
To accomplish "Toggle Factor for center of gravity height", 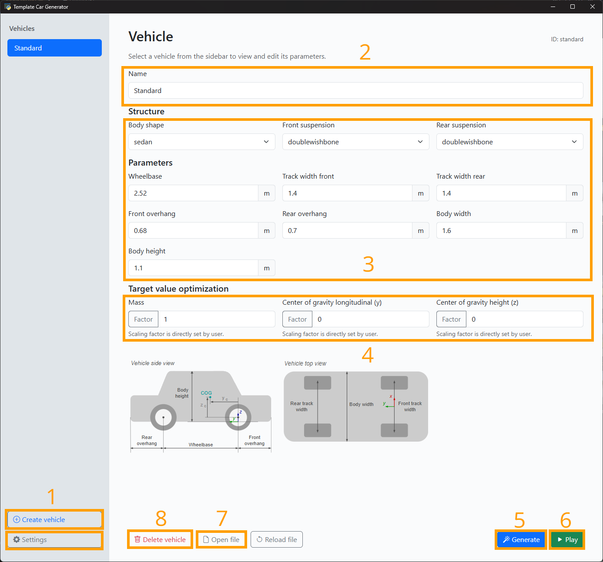I will [x=451, y=319].
